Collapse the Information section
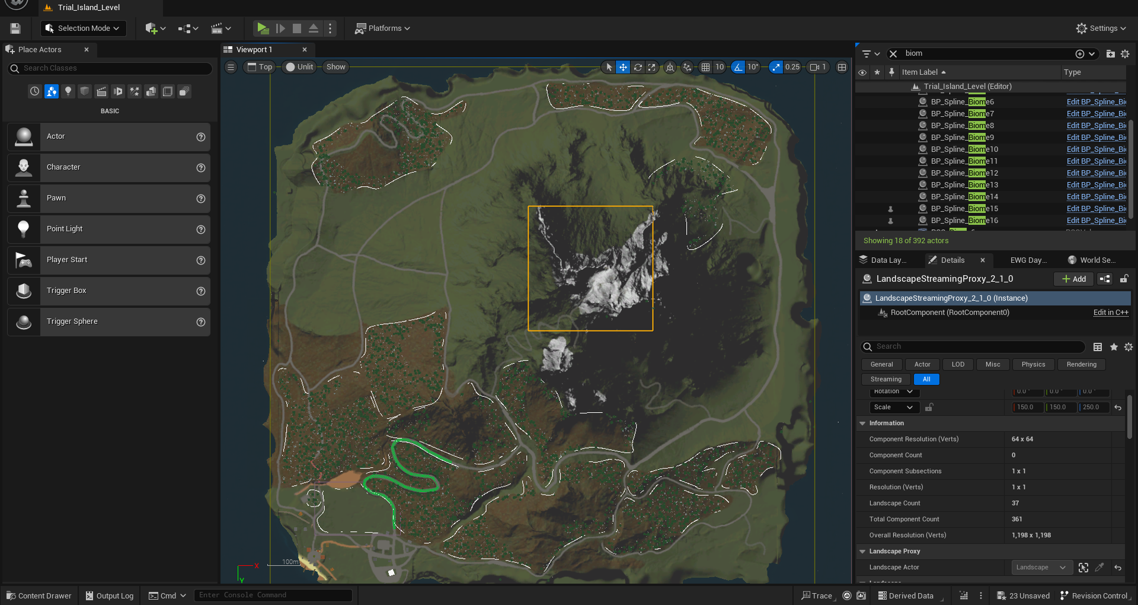Viewport: 1138px width, 605px height. [x=863, y=423]
